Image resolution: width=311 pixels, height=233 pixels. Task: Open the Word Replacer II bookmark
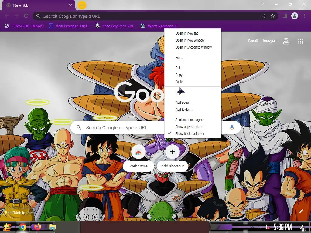coord(159,26)
